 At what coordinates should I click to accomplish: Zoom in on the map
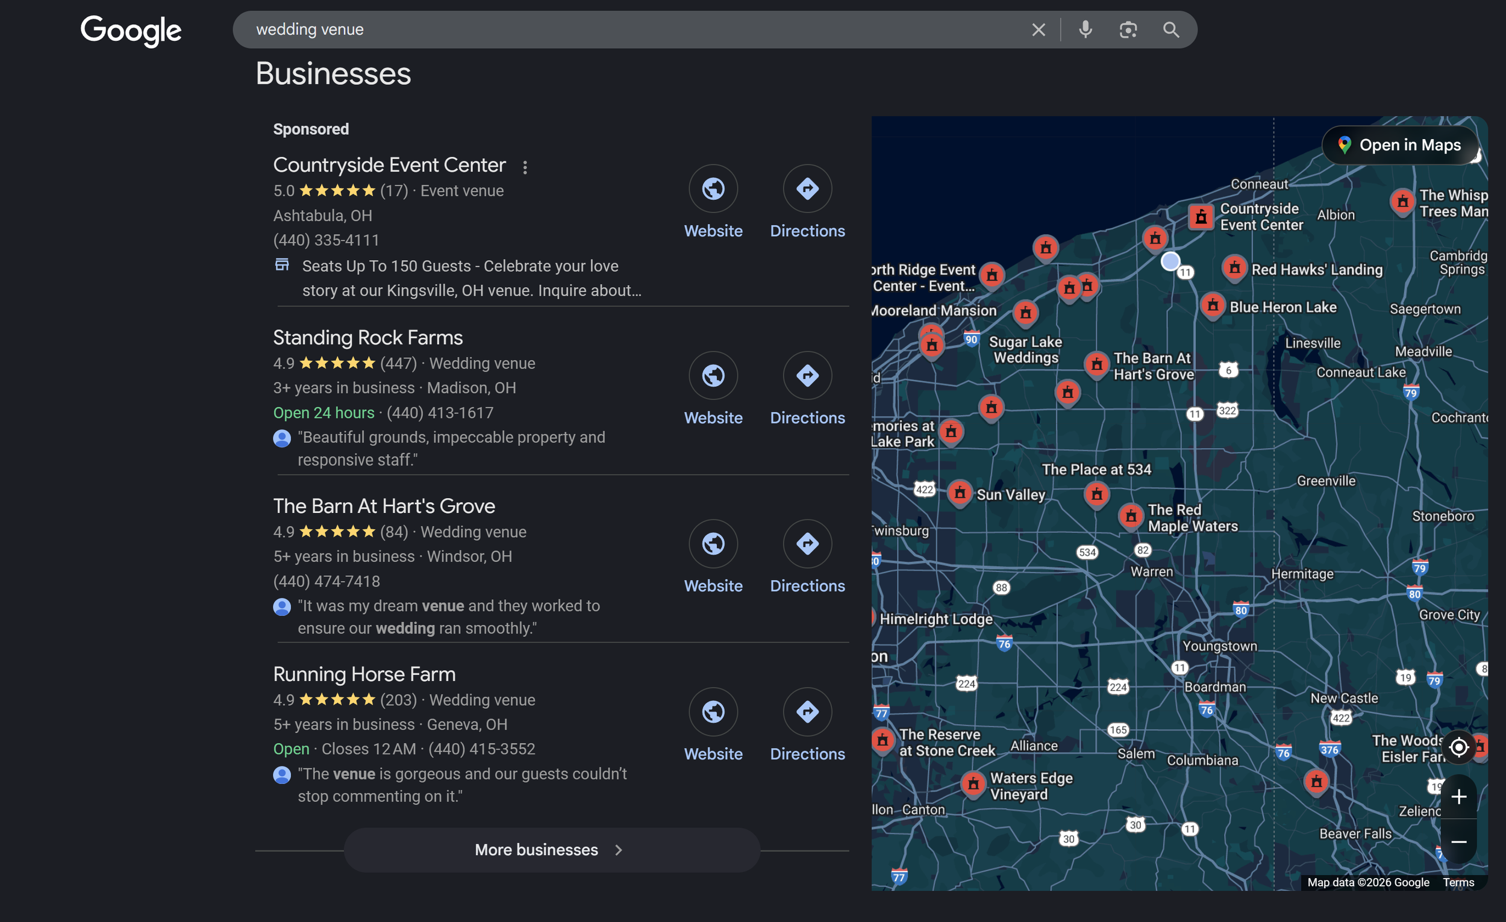click(x=1458, y=797)
